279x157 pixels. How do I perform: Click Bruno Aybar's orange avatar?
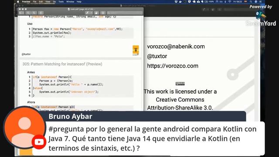click(x=24, y=127)
